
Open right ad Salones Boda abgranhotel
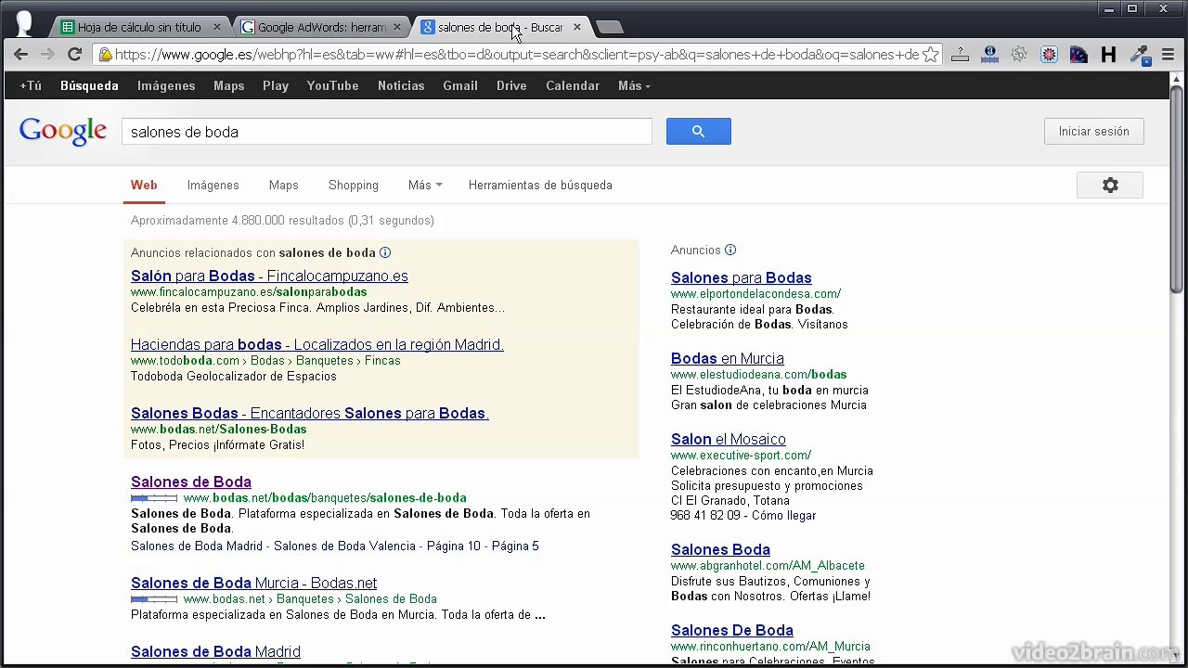720,550
